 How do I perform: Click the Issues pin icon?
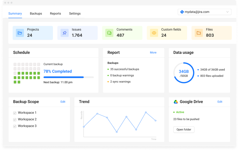click(65, 33)
